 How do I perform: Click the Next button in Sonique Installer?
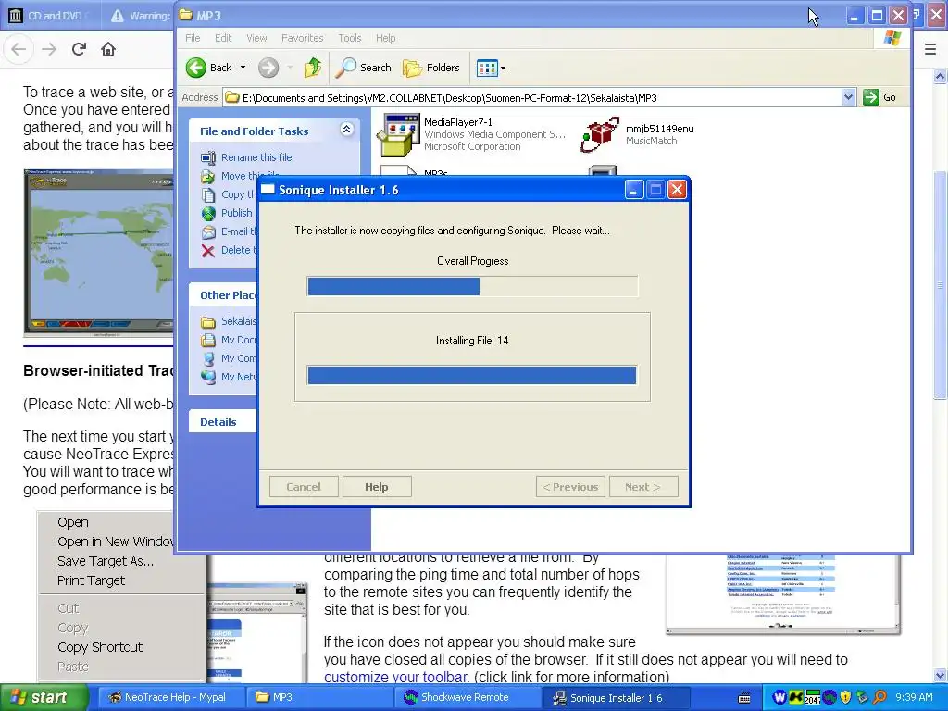[x=643, y=487]
